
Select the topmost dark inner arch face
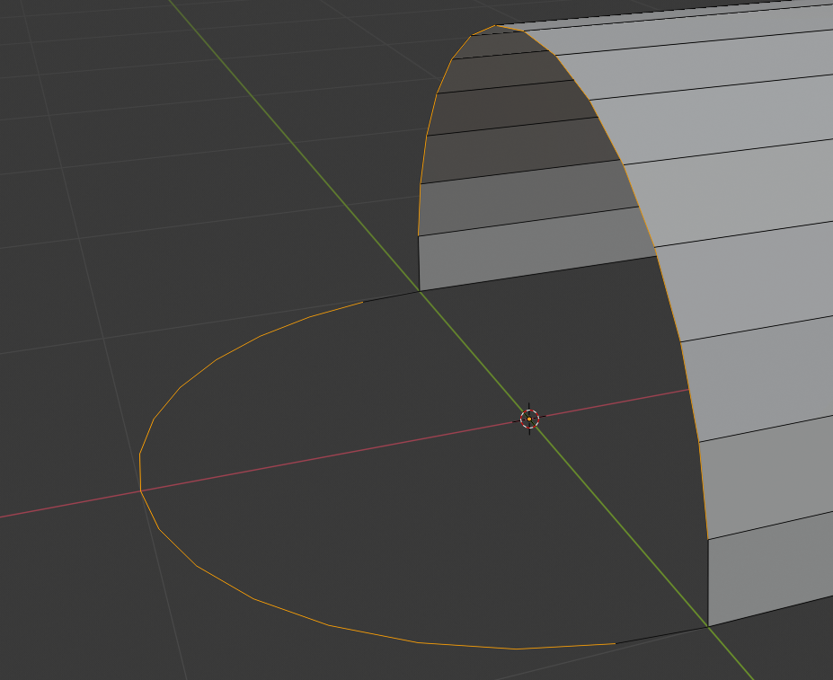pyautogui.click(x=490, y=45)
